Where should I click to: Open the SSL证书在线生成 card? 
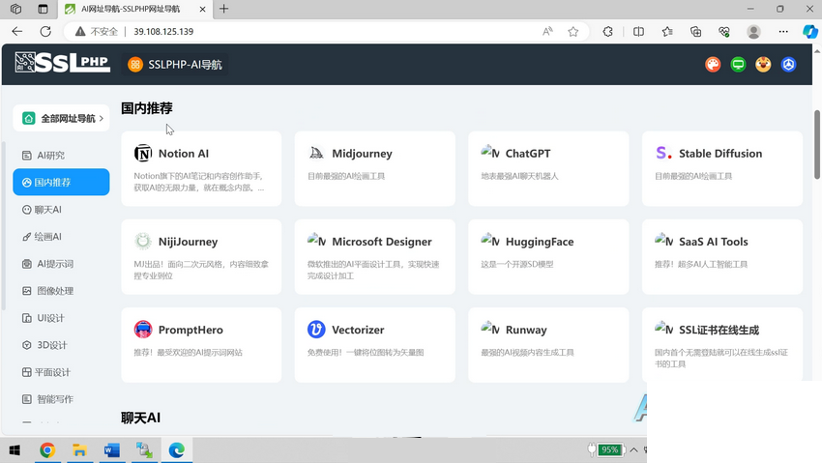[721, 345]
